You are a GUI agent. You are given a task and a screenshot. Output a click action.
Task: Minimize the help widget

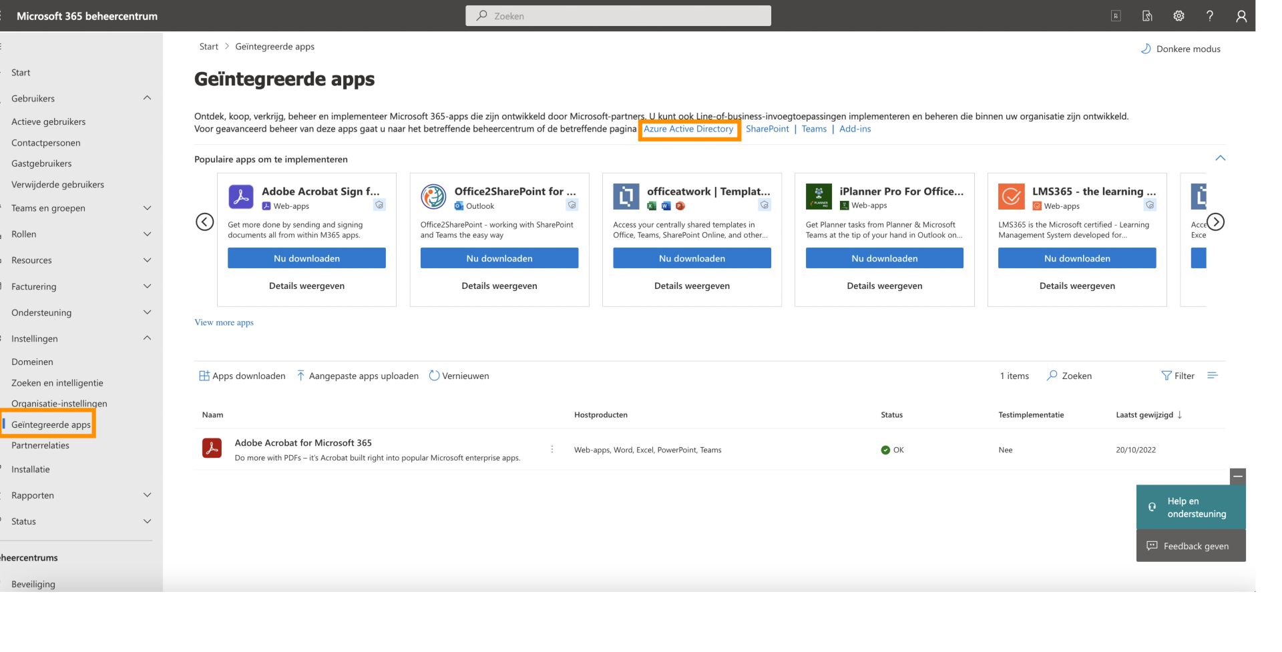(1237, 476)
